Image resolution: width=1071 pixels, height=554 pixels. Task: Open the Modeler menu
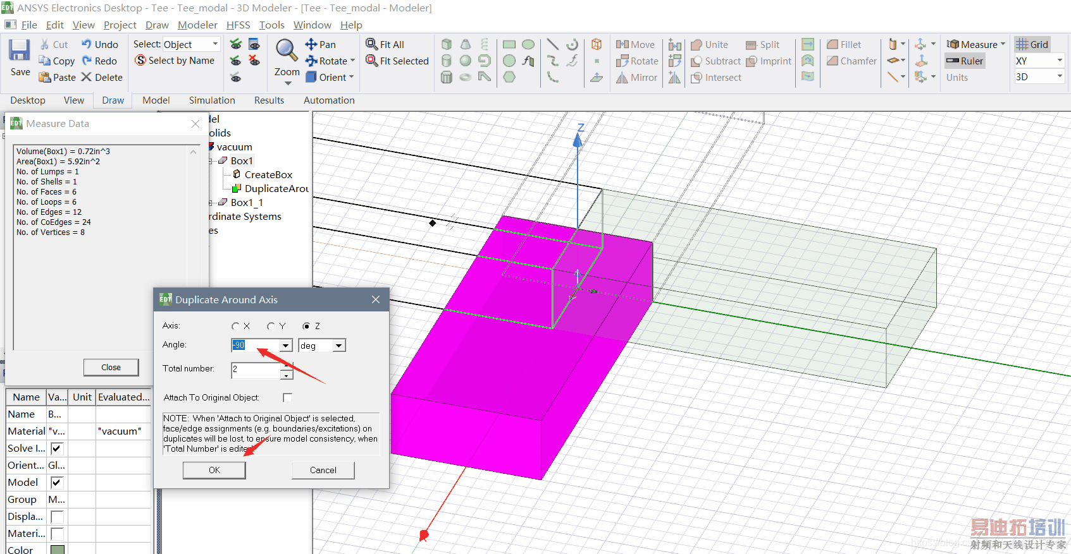coord(197,25)
